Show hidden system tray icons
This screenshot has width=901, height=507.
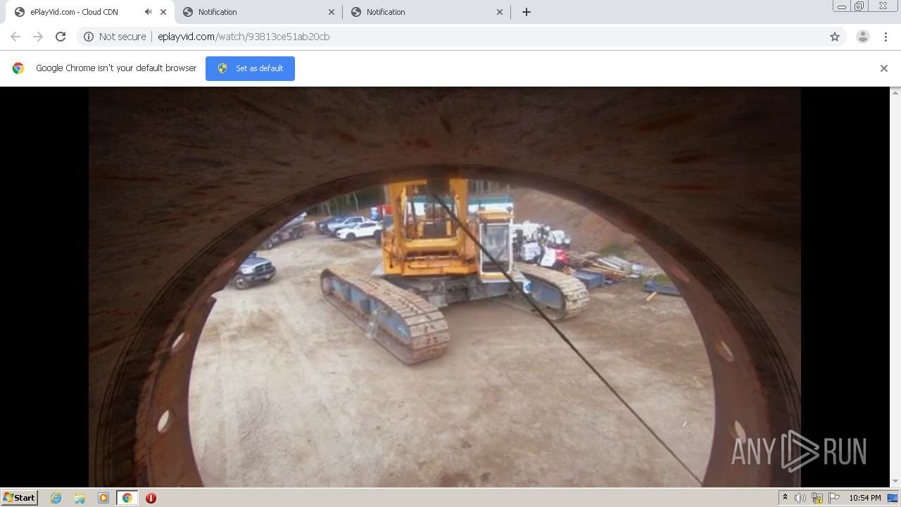[x=785, y=498]
